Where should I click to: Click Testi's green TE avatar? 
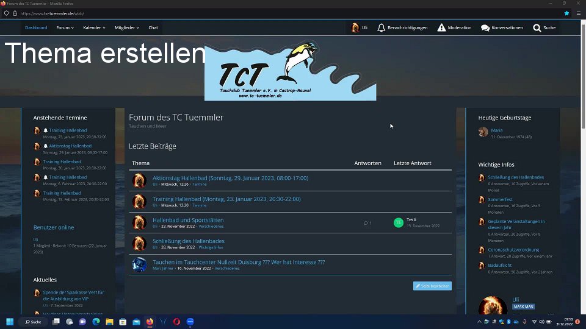pyautogui.click(x=399, y=222)
